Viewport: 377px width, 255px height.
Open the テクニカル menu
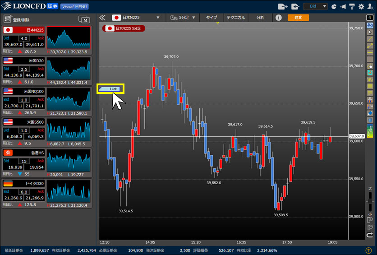click(235, 18)
